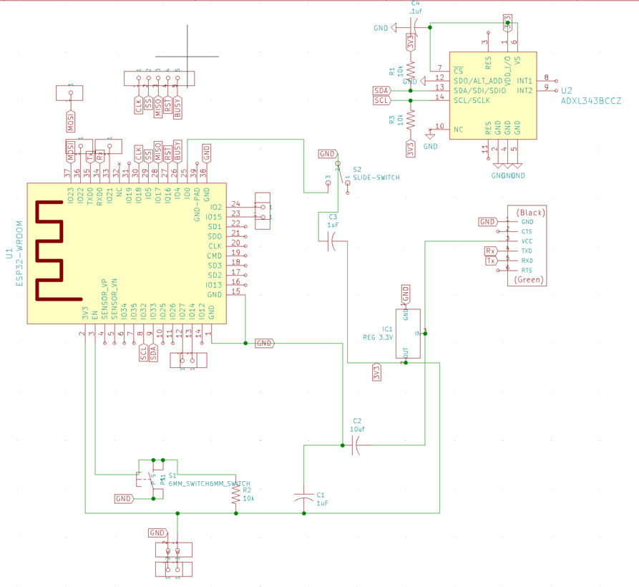639x587 pixels.
Task: Click the IO13 pin name on ESP32
Action: point(213,285)
